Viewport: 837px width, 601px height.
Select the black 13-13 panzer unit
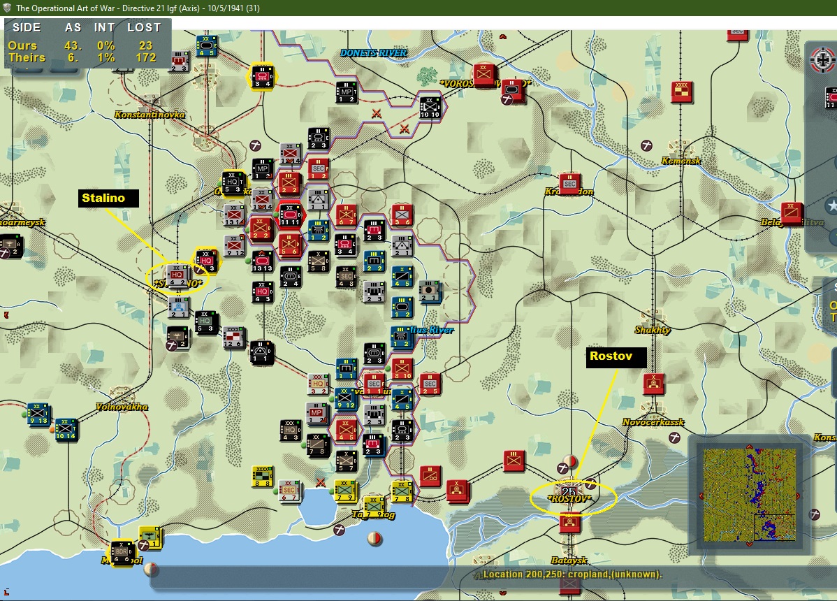pyautogui.click(x=262, y=261)
